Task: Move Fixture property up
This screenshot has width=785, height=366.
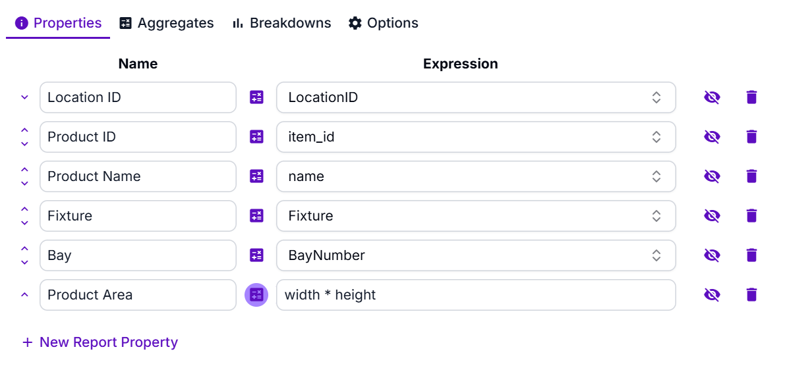Action: tap(24, 209)
